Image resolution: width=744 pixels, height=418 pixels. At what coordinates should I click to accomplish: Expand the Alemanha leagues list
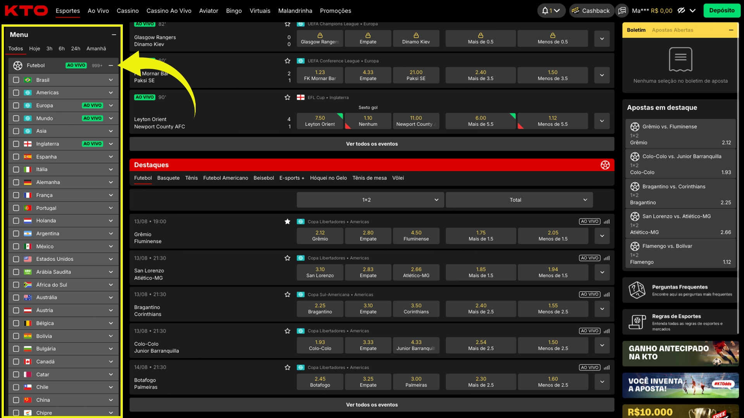(111, 182)
